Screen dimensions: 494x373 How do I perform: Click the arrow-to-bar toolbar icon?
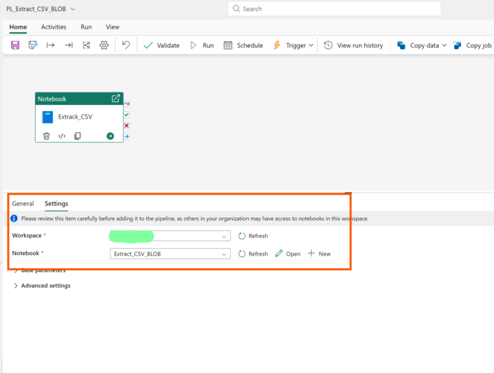pyautogui.click(x=69, y=45)
